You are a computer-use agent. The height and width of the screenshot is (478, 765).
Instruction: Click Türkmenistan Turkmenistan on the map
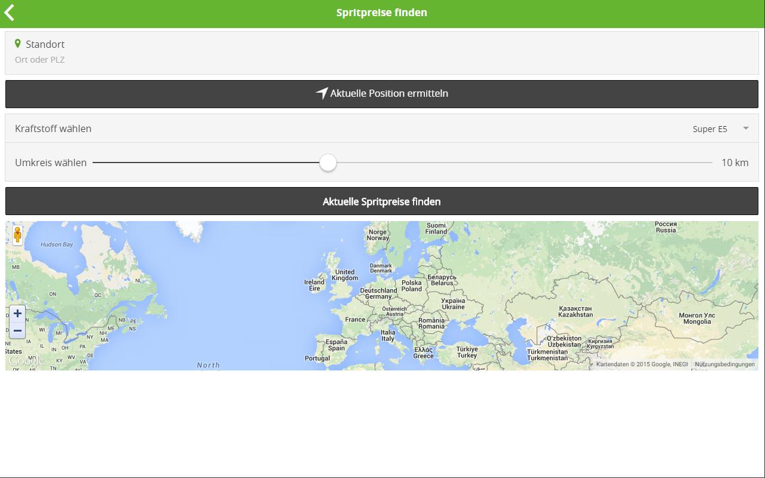pyautogui.click(x=547, y=355)
